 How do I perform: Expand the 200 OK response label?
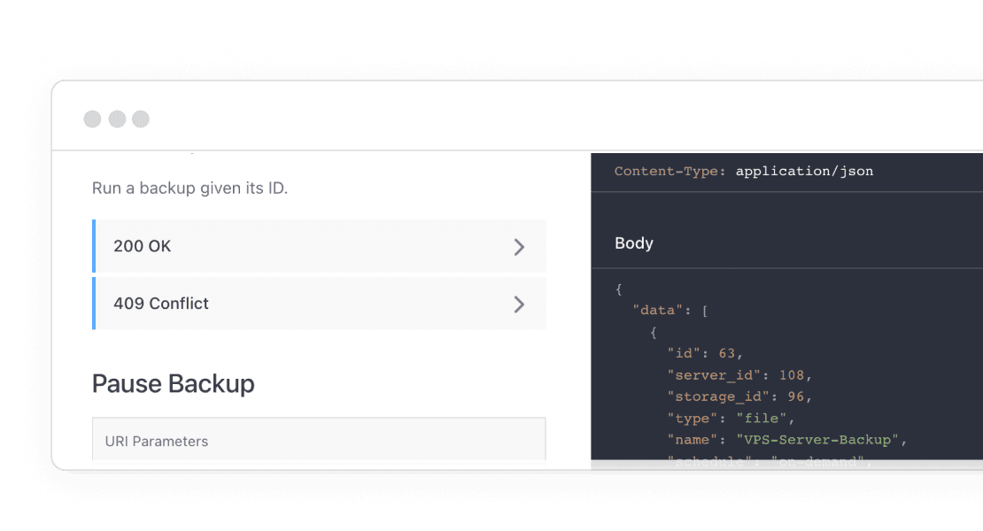[143, 246]
